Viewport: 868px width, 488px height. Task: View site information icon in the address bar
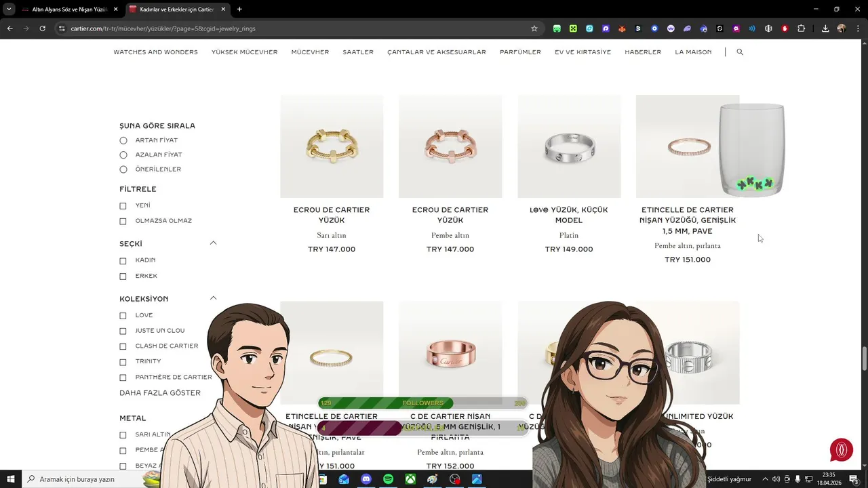point(62,28)
